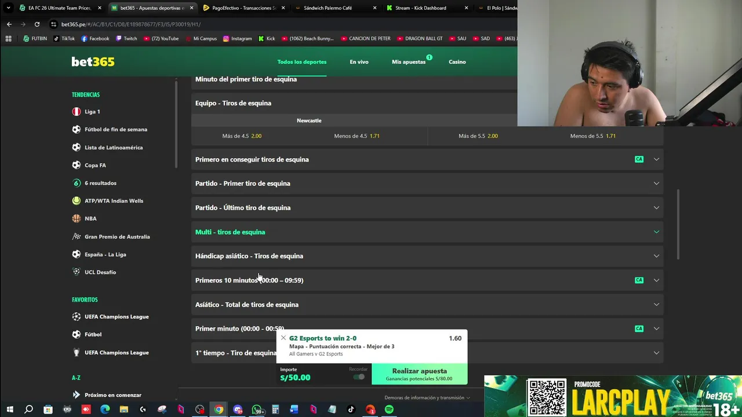Switch to PagoEfectivo browser tab

pyautogui.click(x=244, y=8)
